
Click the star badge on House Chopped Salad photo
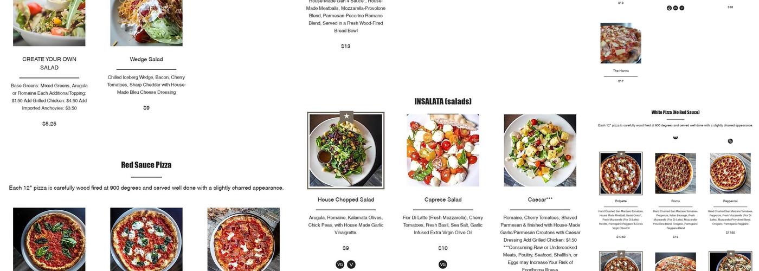point(346,116)
